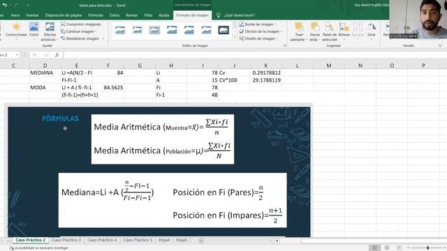Open the Datos ribbon tab
The height and width of the screenshot is (251, 447).
point(115,15)
